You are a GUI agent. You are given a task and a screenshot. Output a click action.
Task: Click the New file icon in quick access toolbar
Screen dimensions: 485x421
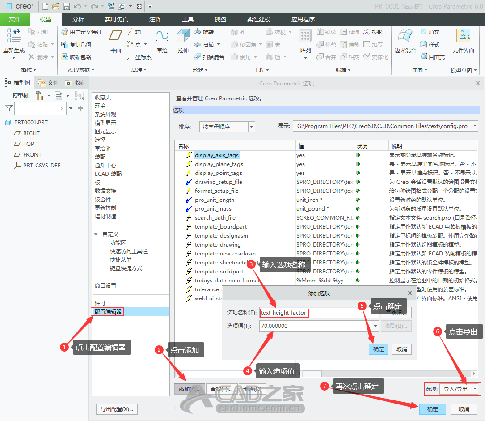coord(45,6)
